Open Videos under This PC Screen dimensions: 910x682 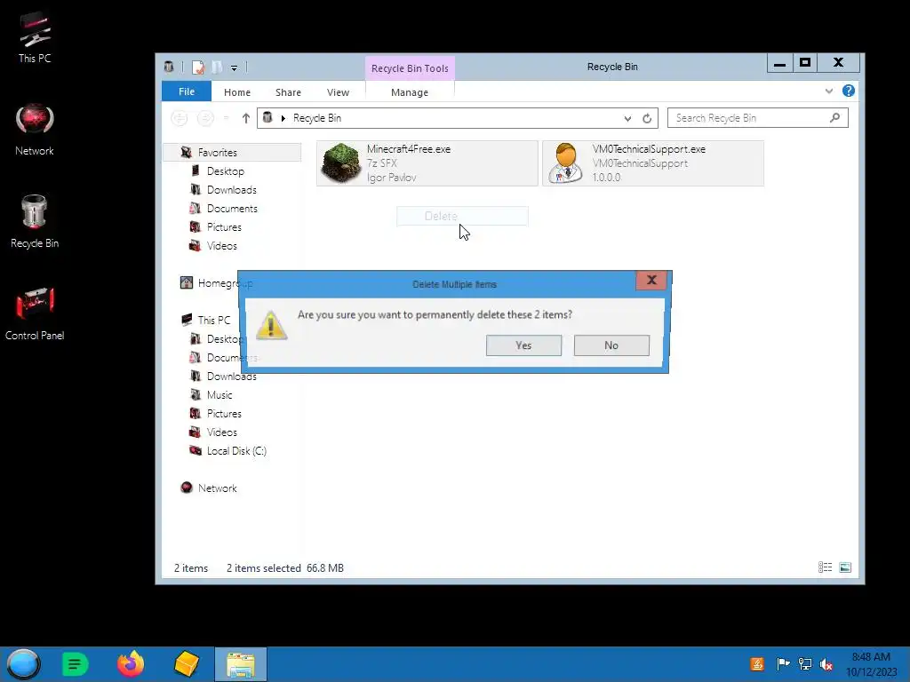221,432
